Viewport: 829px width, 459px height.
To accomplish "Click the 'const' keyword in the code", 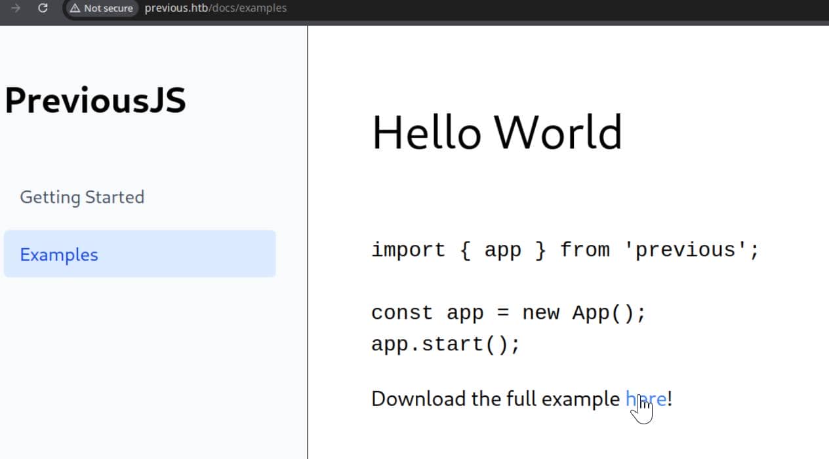I will click(x=401, y=312).
